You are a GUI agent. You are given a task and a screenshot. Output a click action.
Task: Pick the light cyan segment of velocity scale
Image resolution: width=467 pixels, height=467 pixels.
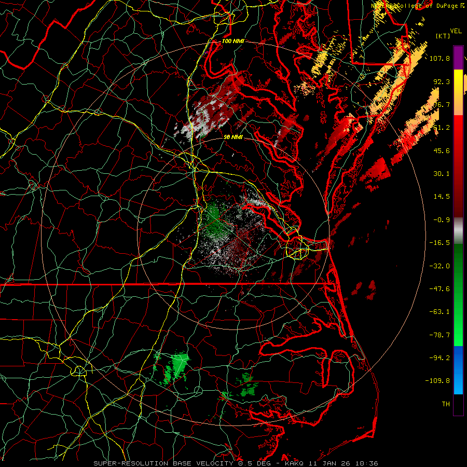pos(458,383)
